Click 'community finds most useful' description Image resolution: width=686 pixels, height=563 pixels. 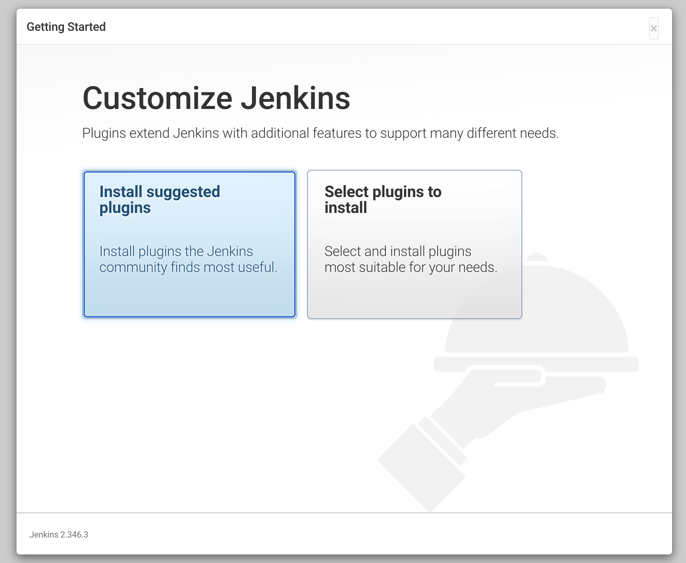188,267
